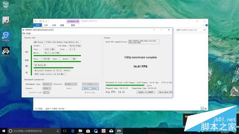
Task: Open the File menu in HWBOT x265
Action: (24, 33)
